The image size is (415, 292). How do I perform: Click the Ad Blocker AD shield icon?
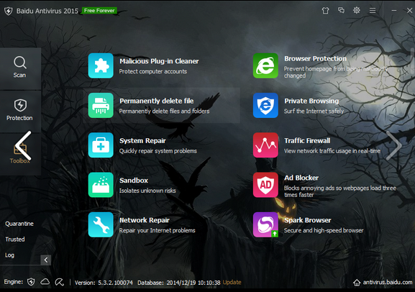[x=265, y=185]
